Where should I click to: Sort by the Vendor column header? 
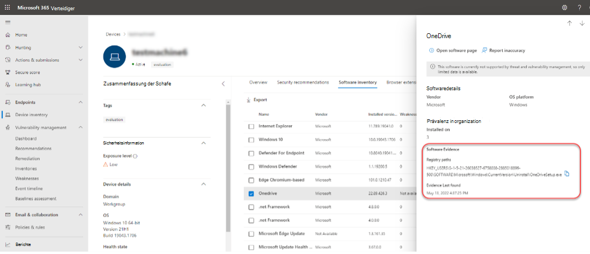(x=321, y=114)
